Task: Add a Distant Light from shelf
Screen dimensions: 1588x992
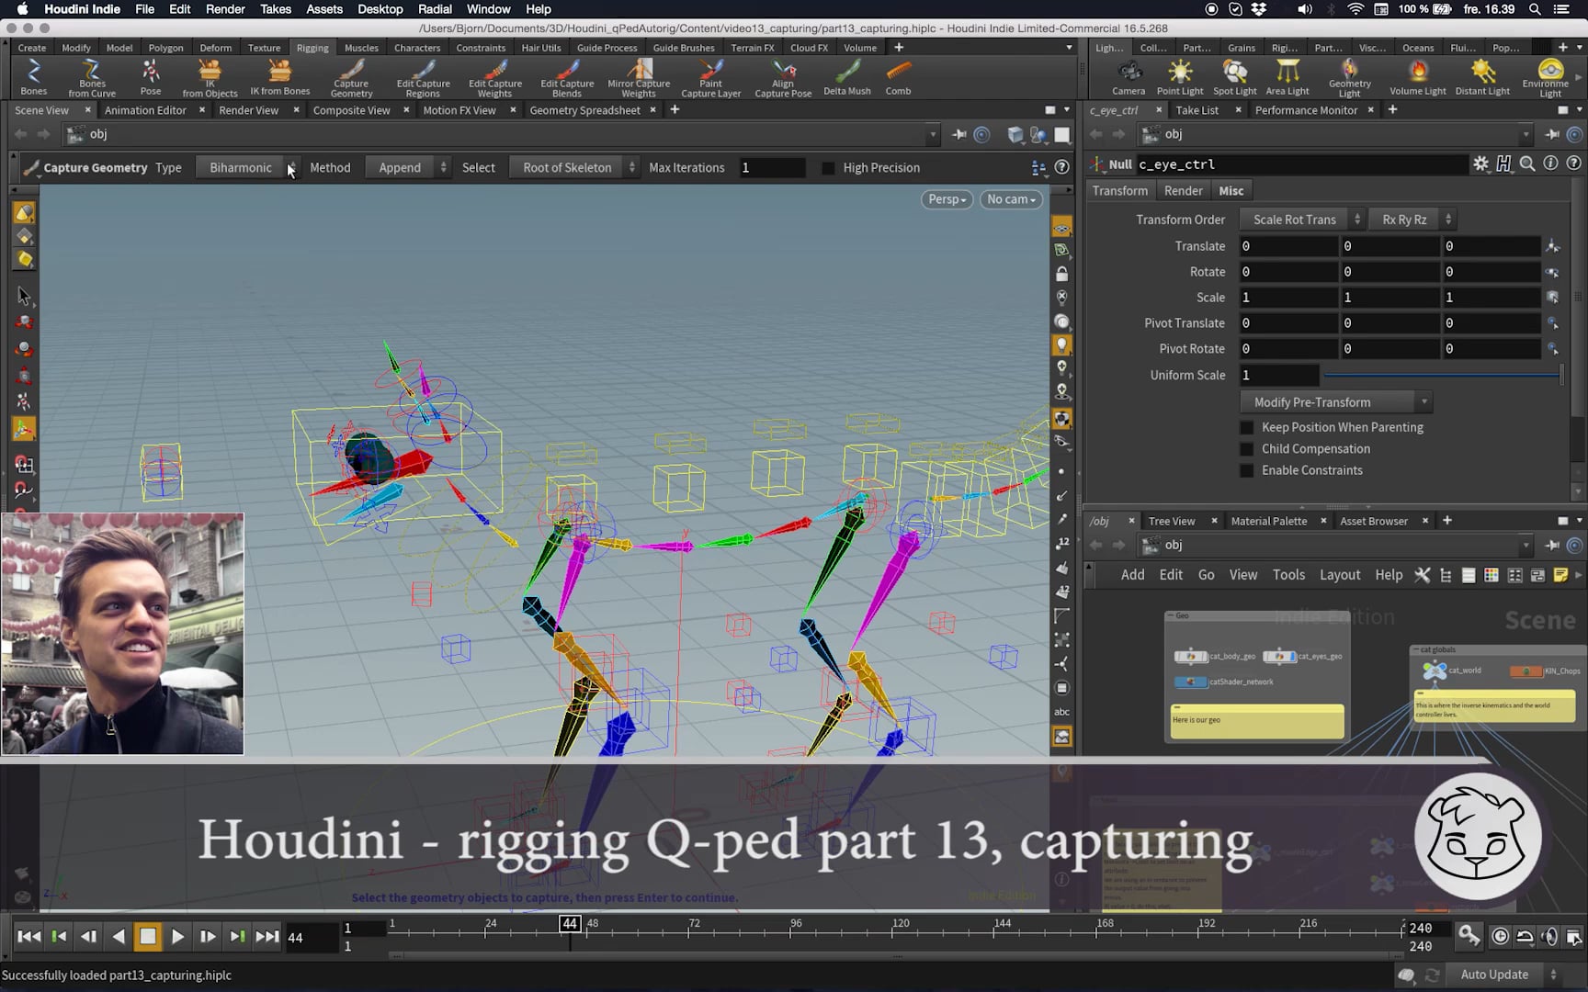Action: [x=1482, y=78]
